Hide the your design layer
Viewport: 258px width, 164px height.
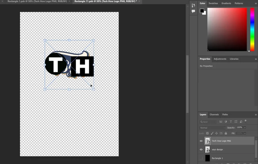pyautogui.click(x=201, y=150)
